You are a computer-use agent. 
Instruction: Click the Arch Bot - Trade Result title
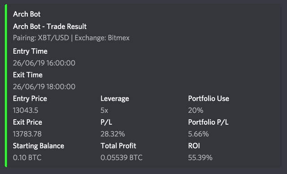coord(50,26)
